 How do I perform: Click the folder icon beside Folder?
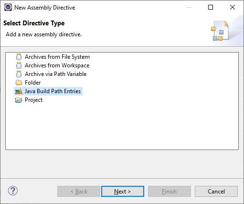(x=19, y=83)
